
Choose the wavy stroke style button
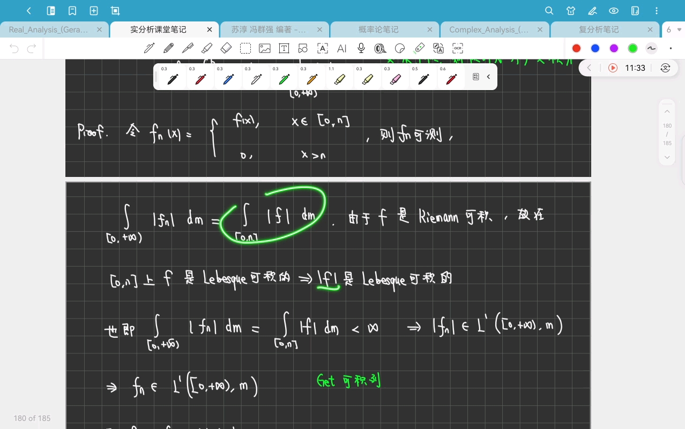[651, 48]
